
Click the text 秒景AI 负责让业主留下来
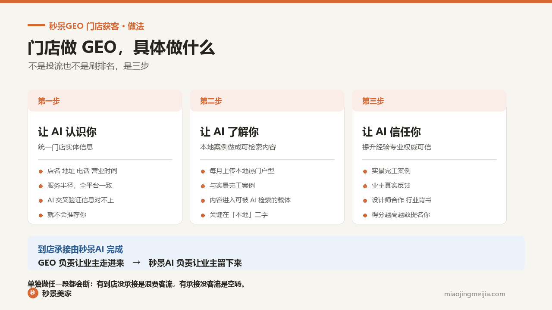[x=195, y=263]
